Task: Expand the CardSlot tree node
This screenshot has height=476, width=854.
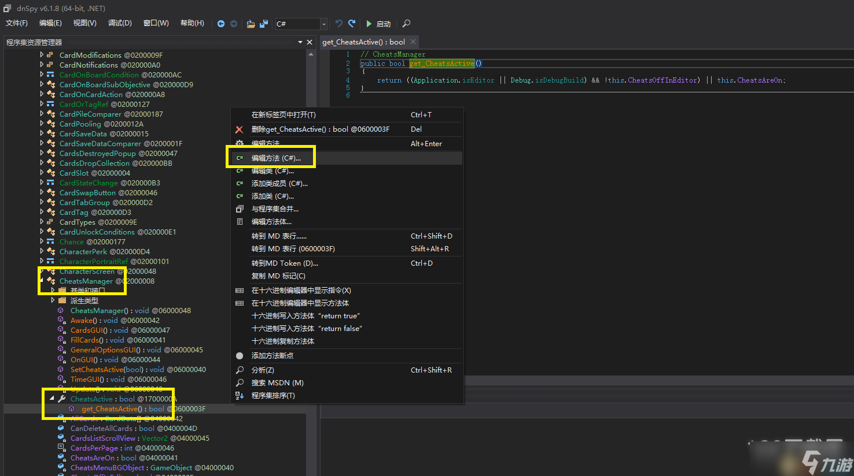Action: pos(42,173)
